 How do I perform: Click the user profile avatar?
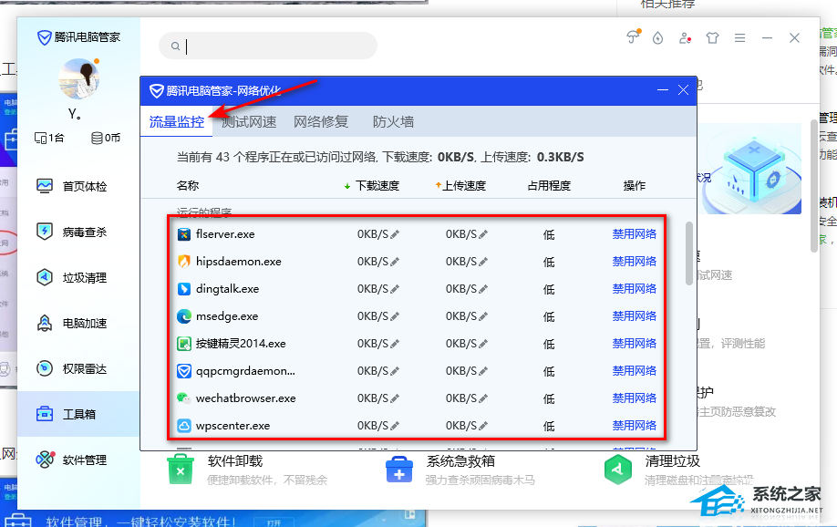click(x=78, y=79)
